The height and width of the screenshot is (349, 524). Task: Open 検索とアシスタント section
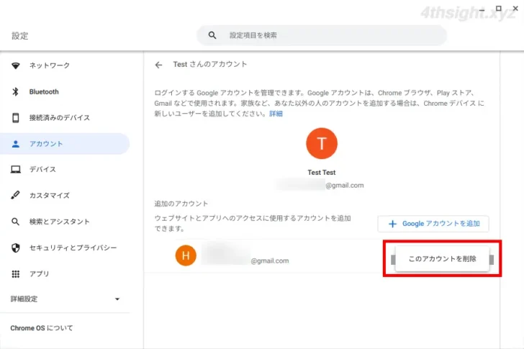[x=60, y=222]
